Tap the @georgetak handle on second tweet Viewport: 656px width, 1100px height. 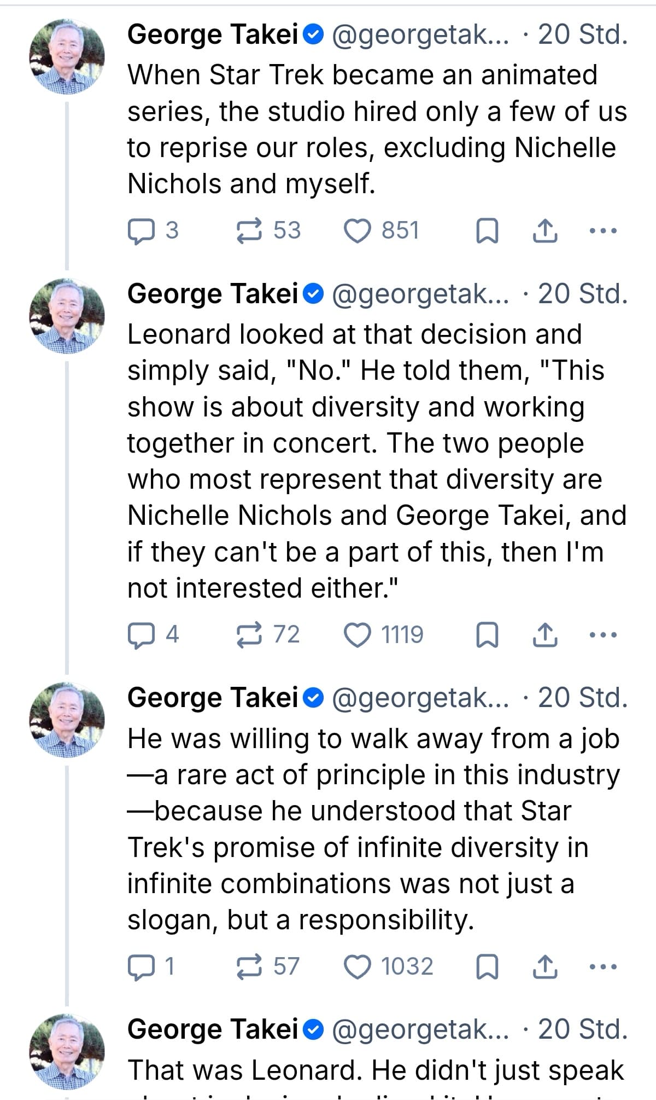click(419, 294)
